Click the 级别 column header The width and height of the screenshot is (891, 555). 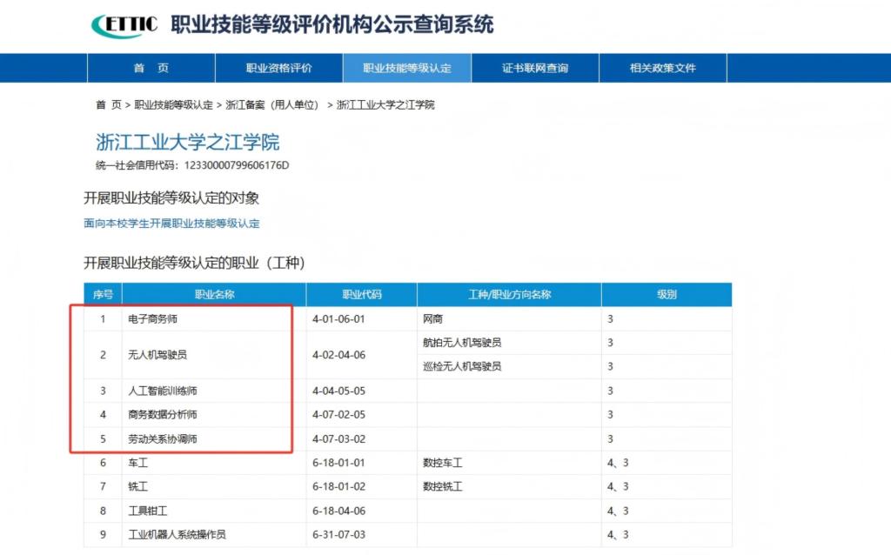coord(666,295)
